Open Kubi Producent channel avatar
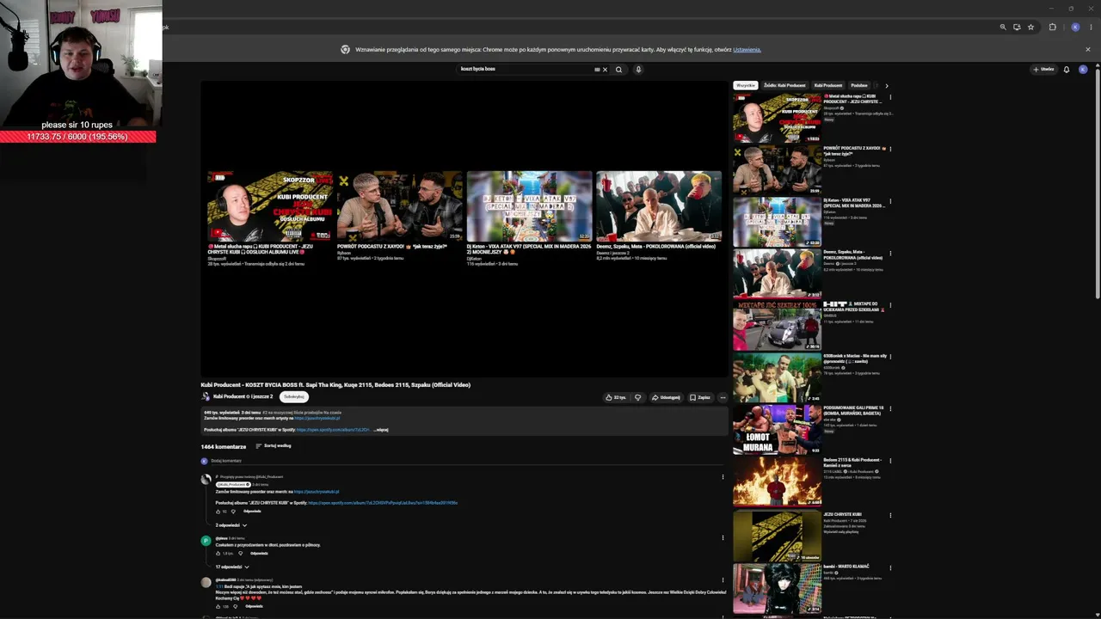This screenshot has width=1101, height=619. point(206,396)
